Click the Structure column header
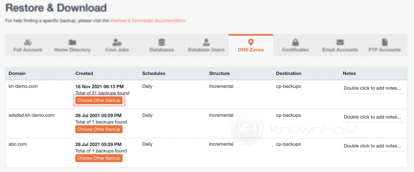 point(219,73)
